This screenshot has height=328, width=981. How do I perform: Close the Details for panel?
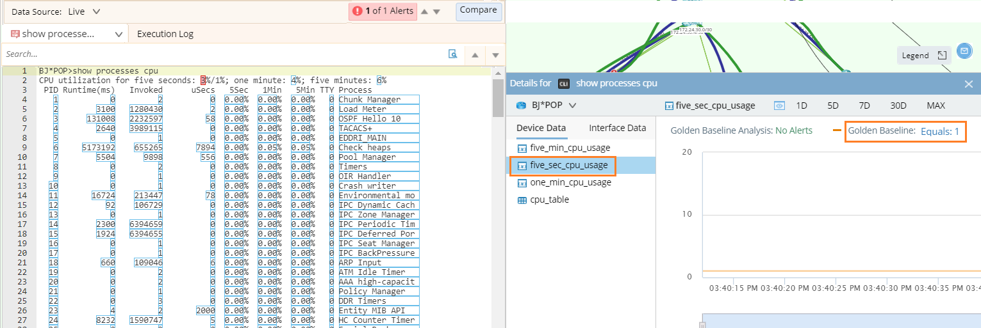969,84
